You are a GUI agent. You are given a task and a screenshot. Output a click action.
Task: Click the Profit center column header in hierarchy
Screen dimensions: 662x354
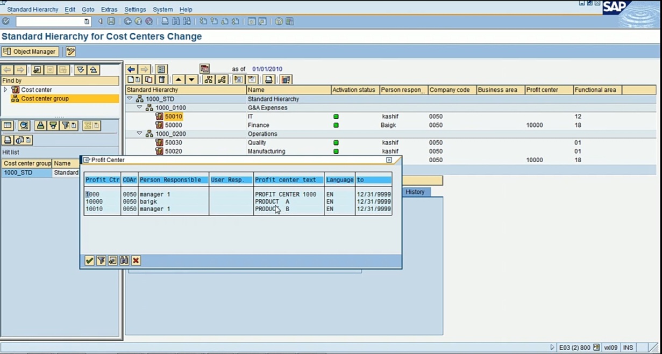549,90
